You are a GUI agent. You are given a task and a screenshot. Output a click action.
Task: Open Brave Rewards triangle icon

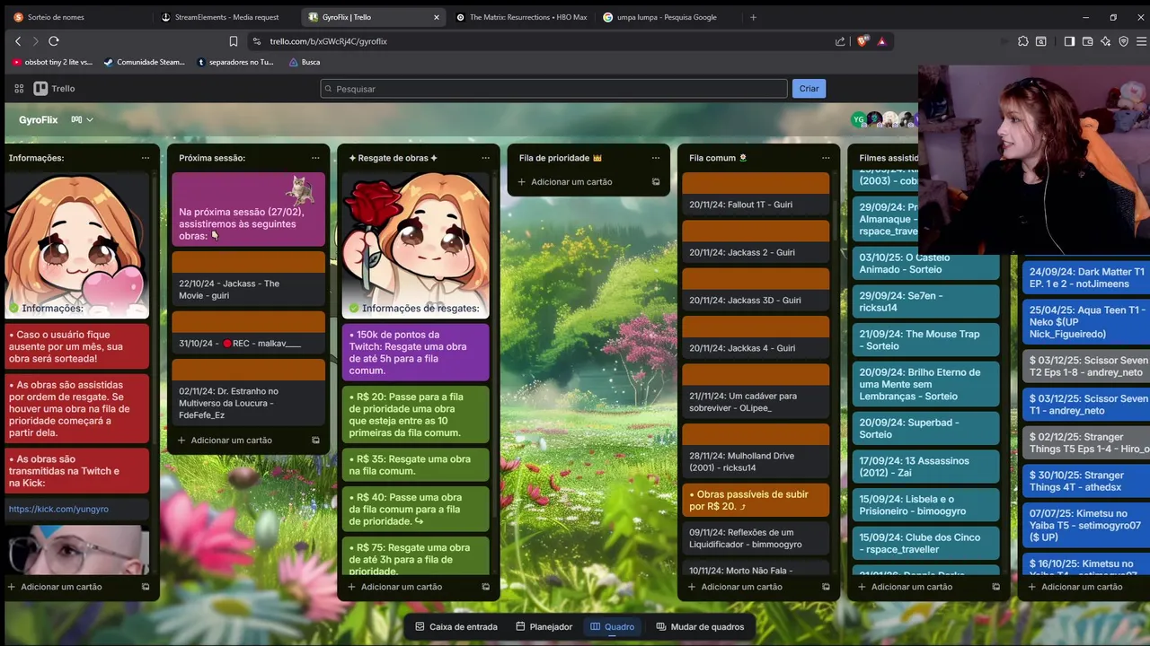pyautogui.click(x=881, y=41)
